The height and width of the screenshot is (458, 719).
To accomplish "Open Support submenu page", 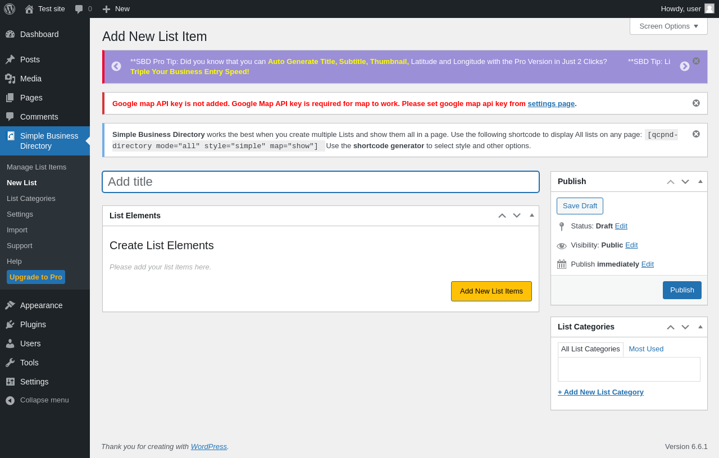I will pyautogui.click(x=20, y=245).
